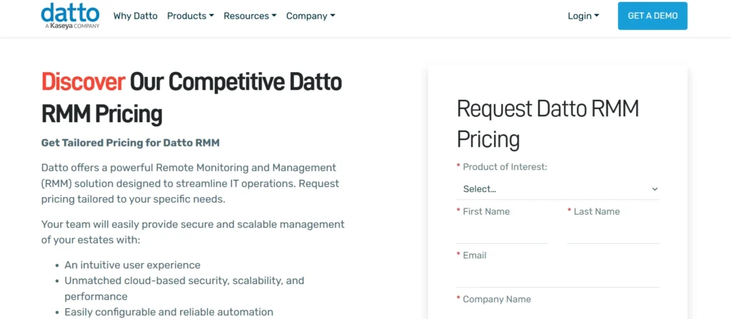Image resolution: width=731 pixels, height=319 pixels.
Task: Expand the Resources menu
Action: pos(250,16)
